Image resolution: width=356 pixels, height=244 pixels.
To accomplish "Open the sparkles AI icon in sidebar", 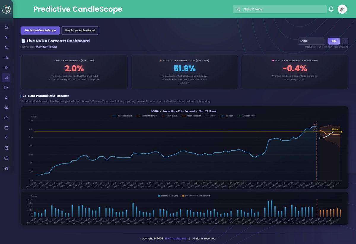I will point(6,37).
